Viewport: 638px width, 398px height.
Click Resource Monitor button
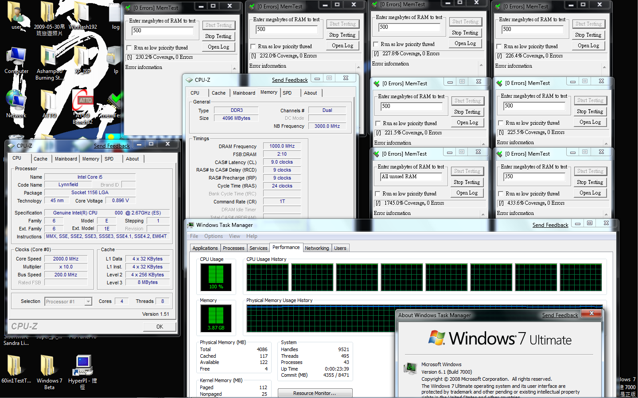tap(315, 393)
